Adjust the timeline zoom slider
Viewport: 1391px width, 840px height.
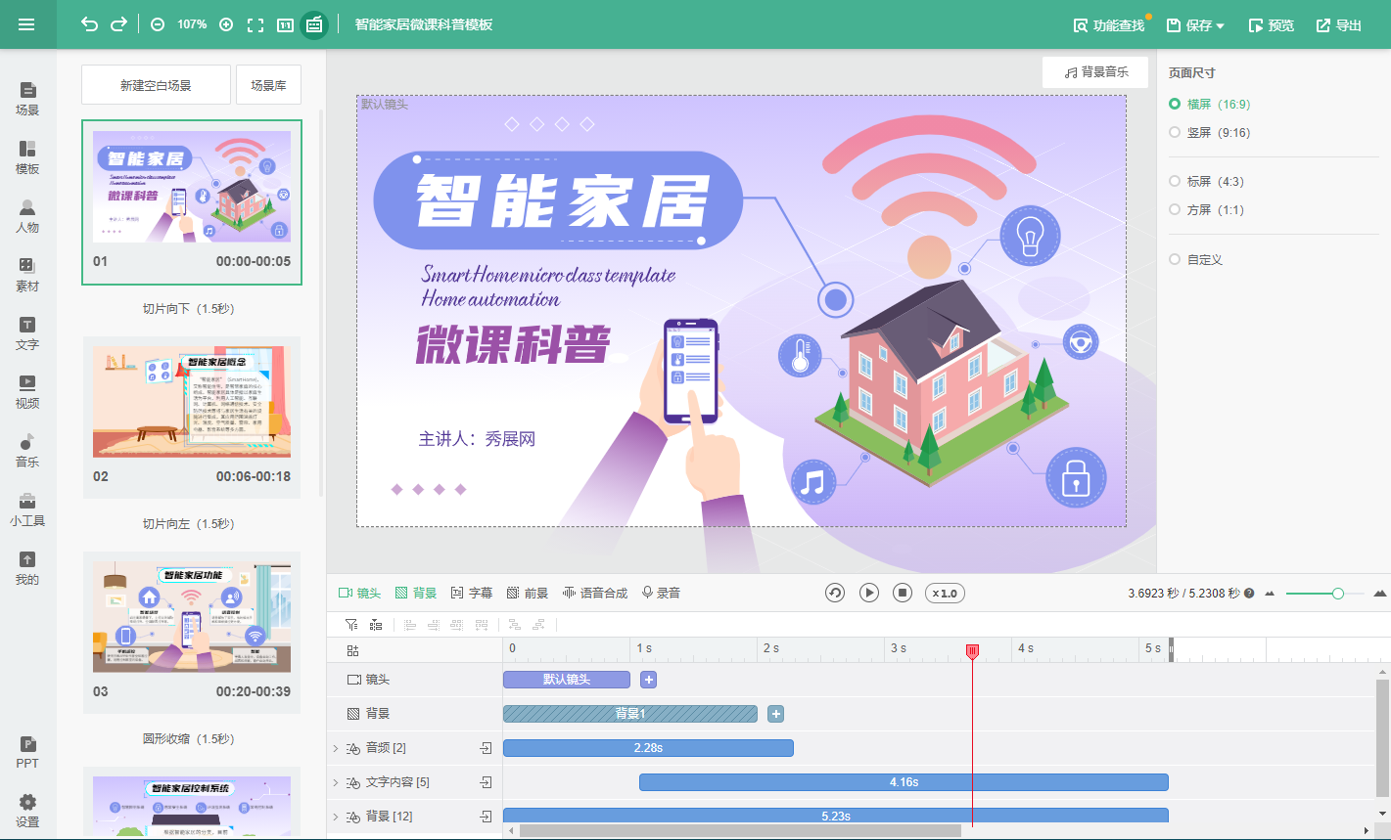[x=1337, y=594]
